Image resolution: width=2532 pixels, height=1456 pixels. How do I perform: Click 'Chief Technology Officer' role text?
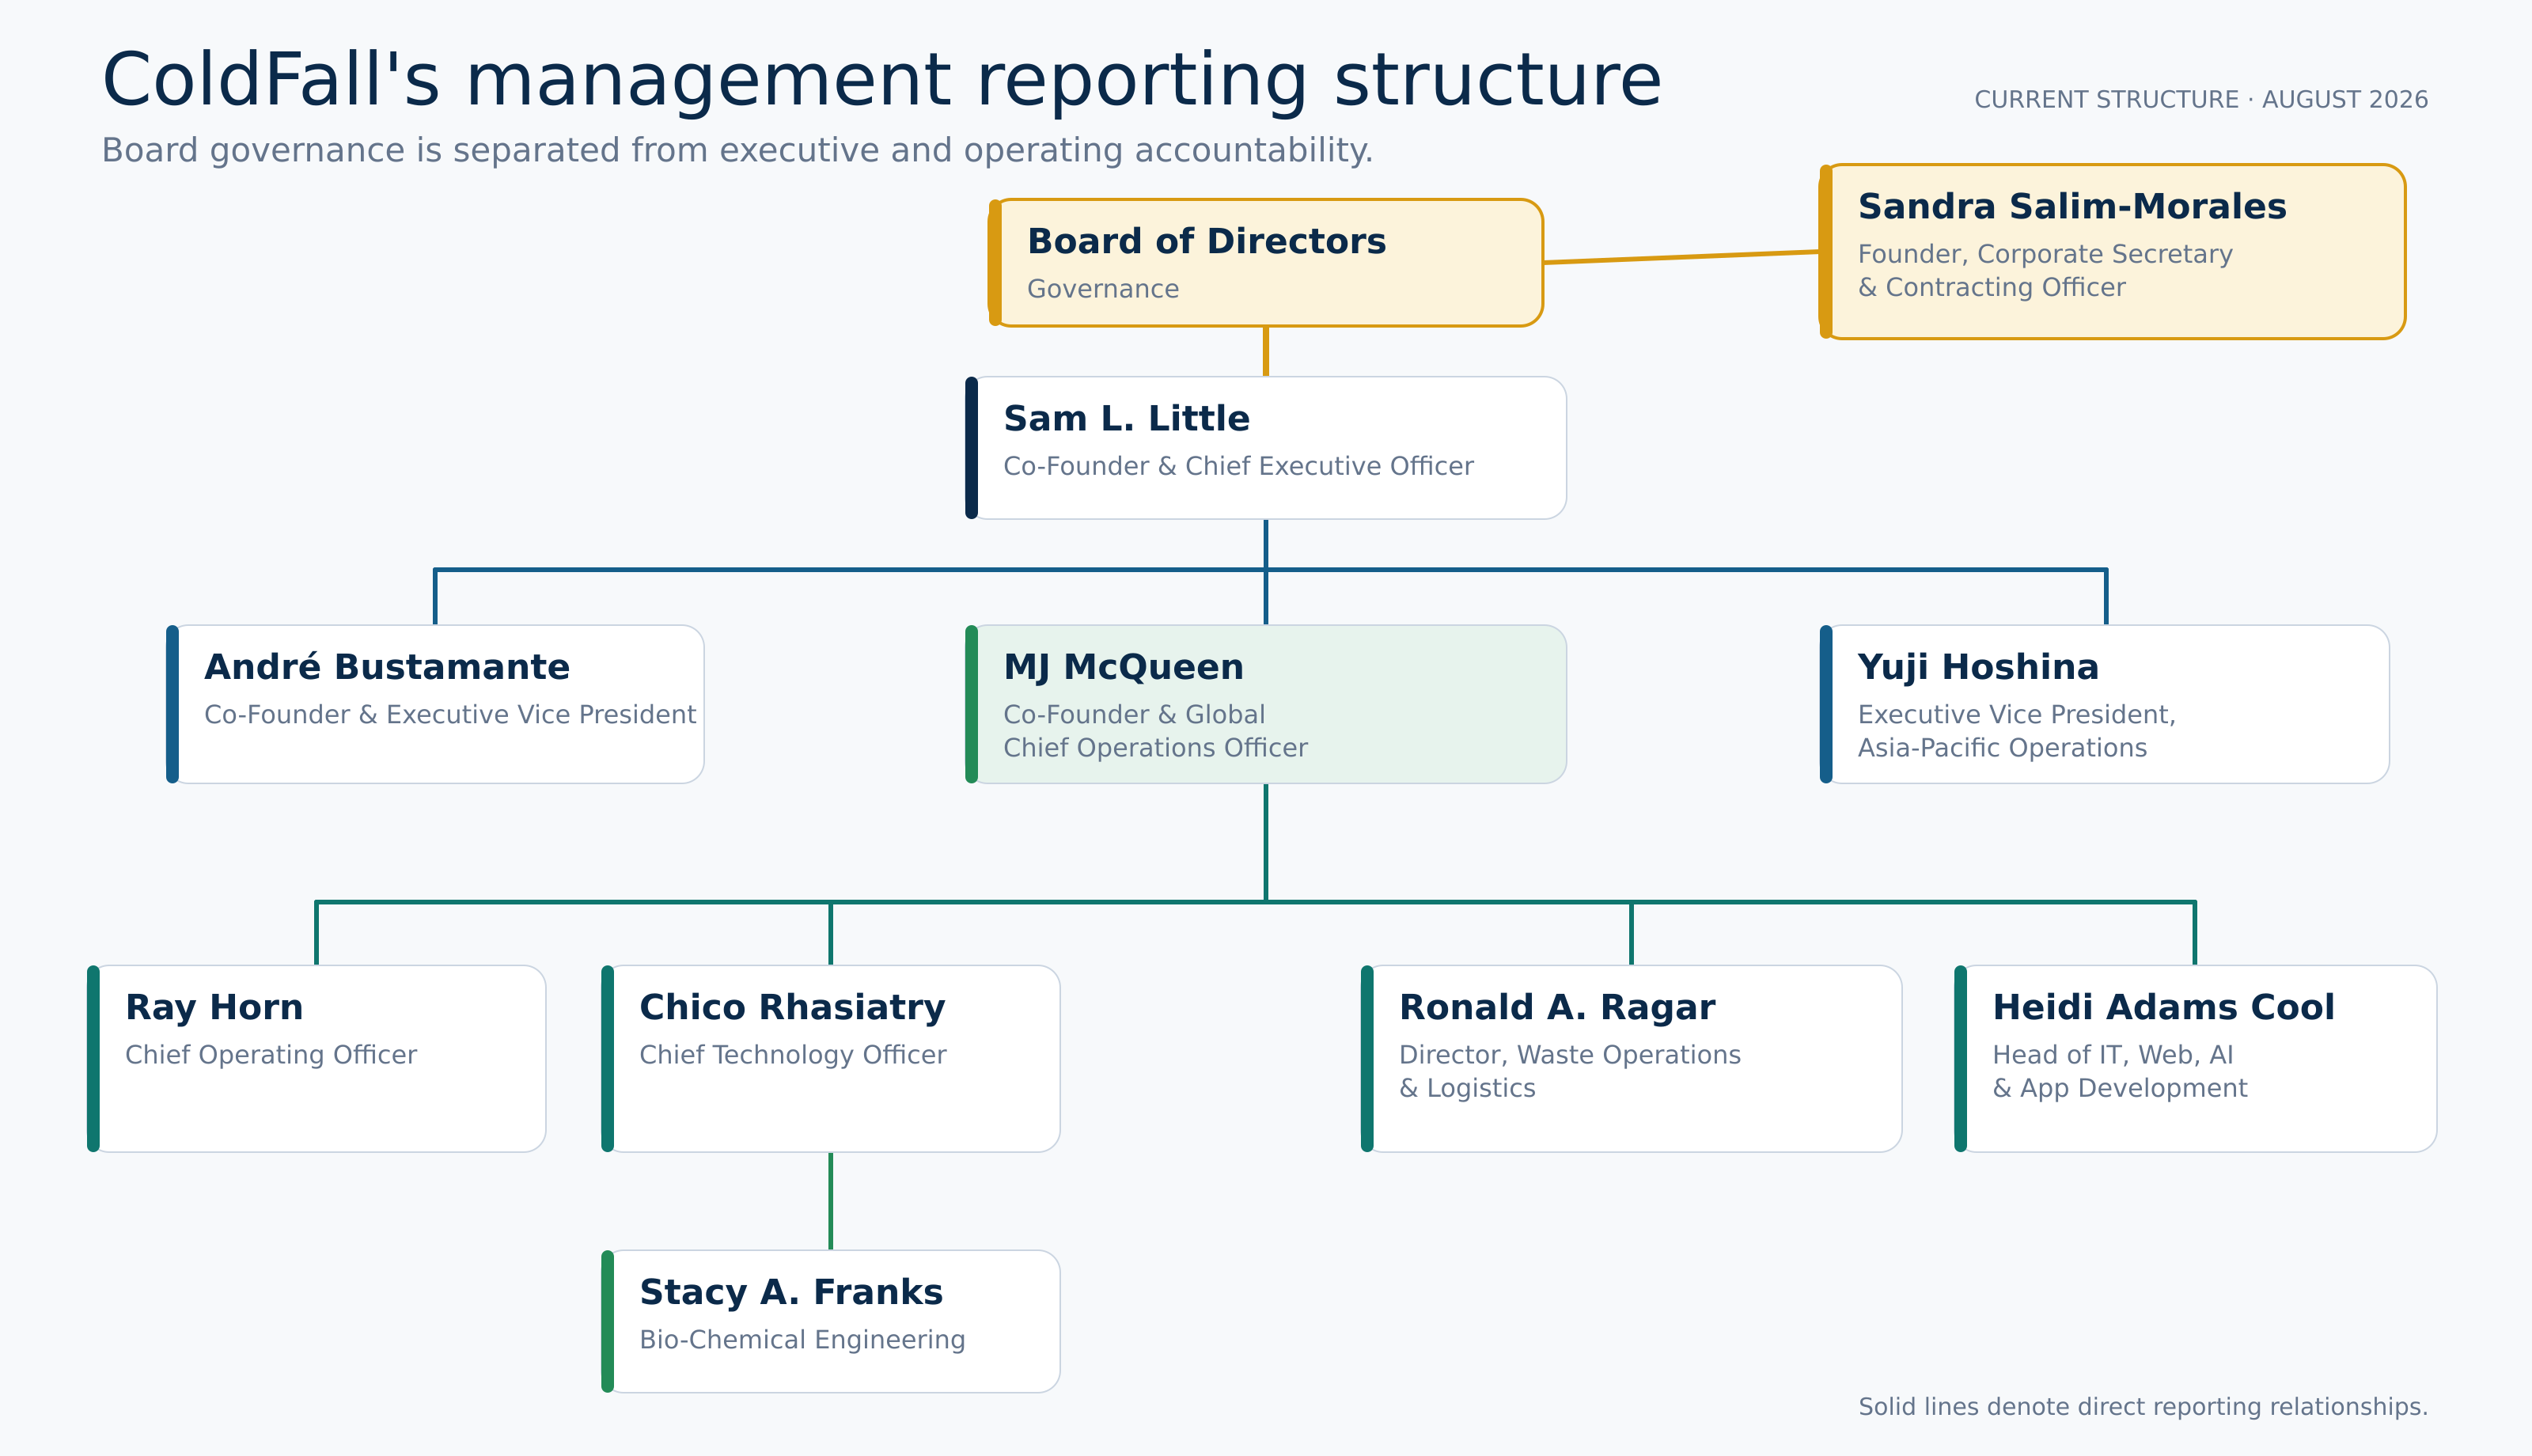coord(793,1054)
